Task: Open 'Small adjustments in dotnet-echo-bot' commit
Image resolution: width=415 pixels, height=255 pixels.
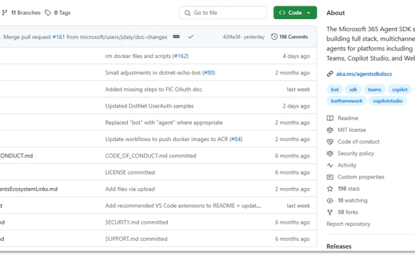Action: pos(153,73)
